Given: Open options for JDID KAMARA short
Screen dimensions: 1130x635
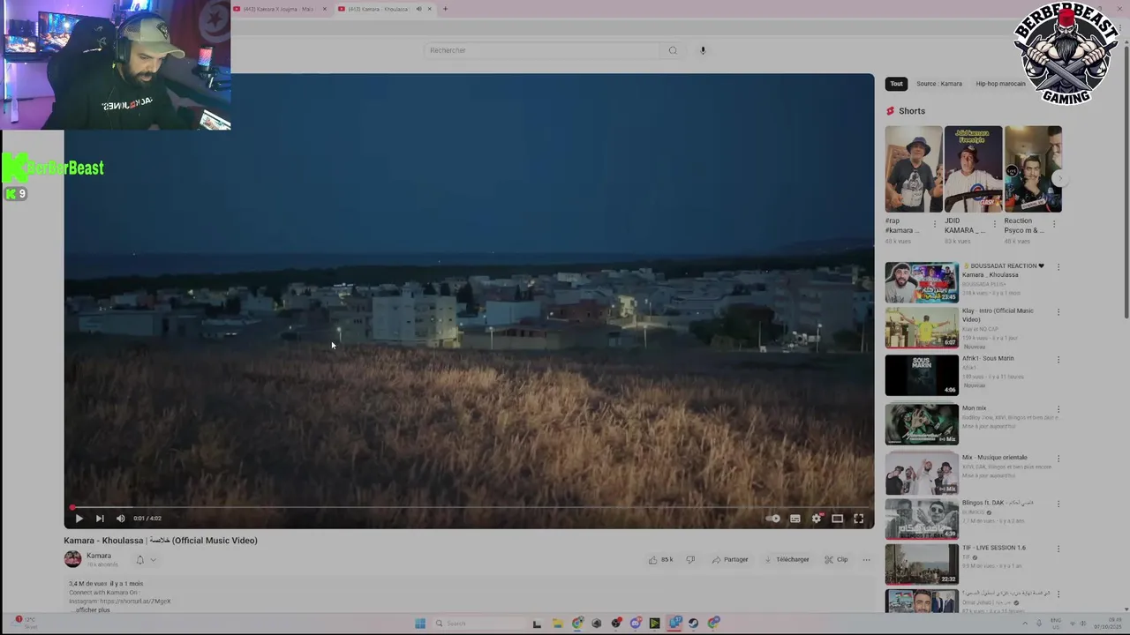Looking at the screenshot, I should tap(994, 224).
